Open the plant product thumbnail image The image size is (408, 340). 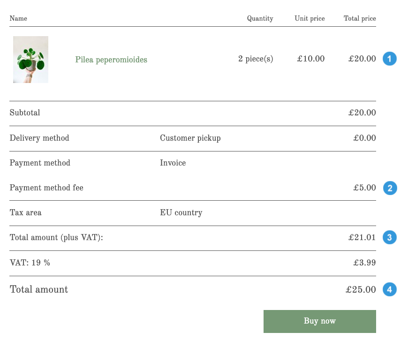[30, 60]
